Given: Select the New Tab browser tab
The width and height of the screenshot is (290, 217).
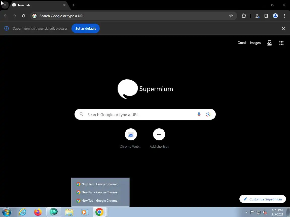Looking at the screenshot, I should click(39, 5).
